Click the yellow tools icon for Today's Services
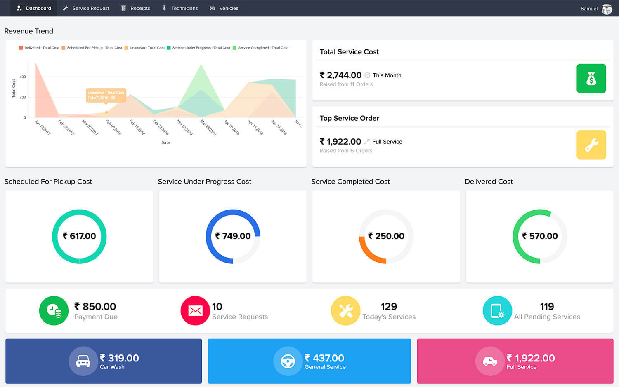The width and height of the screenshot is (619, 387). [x=345, y=311]
